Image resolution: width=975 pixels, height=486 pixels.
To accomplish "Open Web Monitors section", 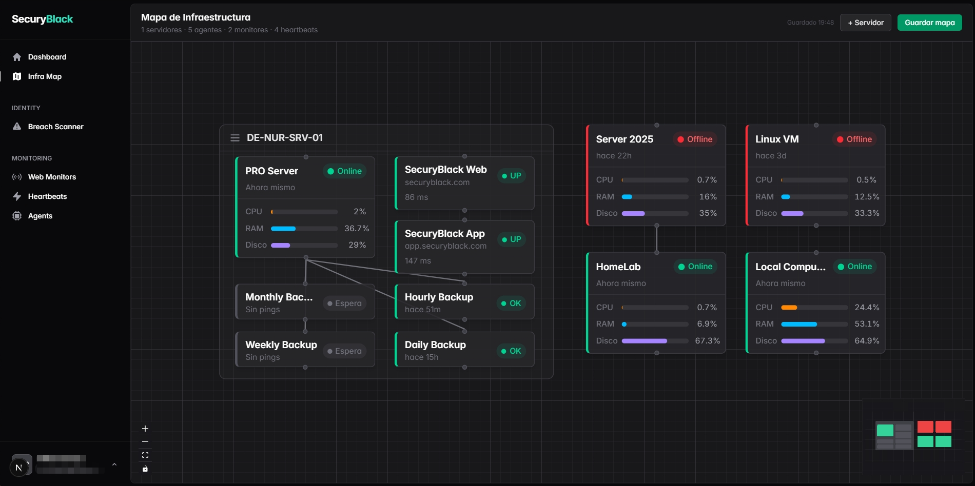I will tap(52, 177).
